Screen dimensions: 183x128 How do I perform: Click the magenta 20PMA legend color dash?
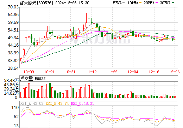pyautogui.click(x=157, y=3)
